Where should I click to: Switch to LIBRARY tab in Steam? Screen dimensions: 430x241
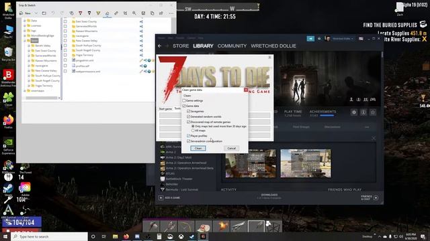click(x=203, y=46)
